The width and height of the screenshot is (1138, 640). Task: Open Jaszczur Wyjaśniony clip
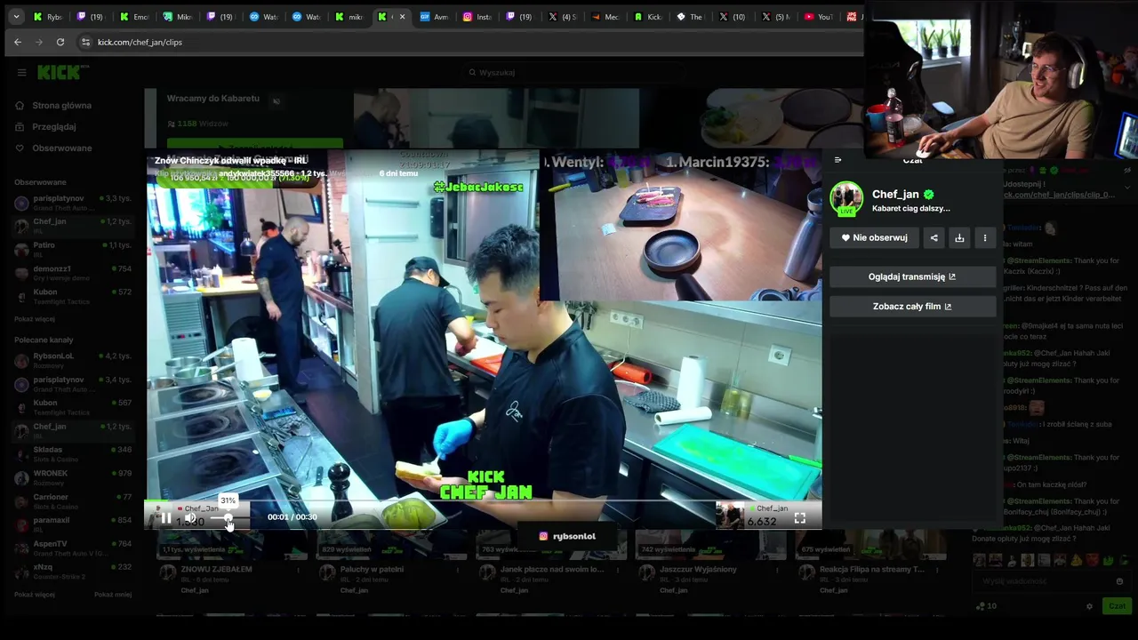[x=699, y=569]
